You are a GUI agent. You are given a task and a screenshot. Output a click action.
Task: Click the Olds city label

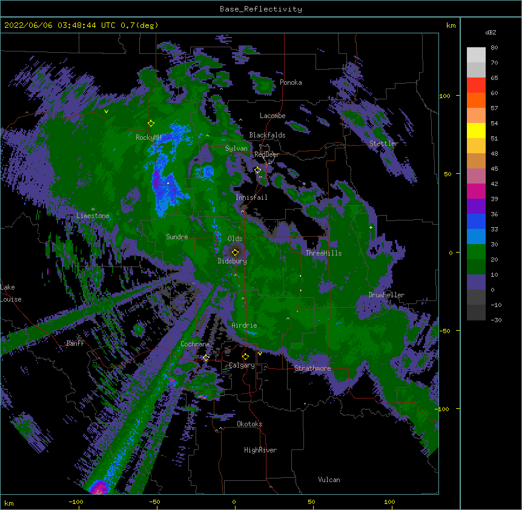[235, 239]
